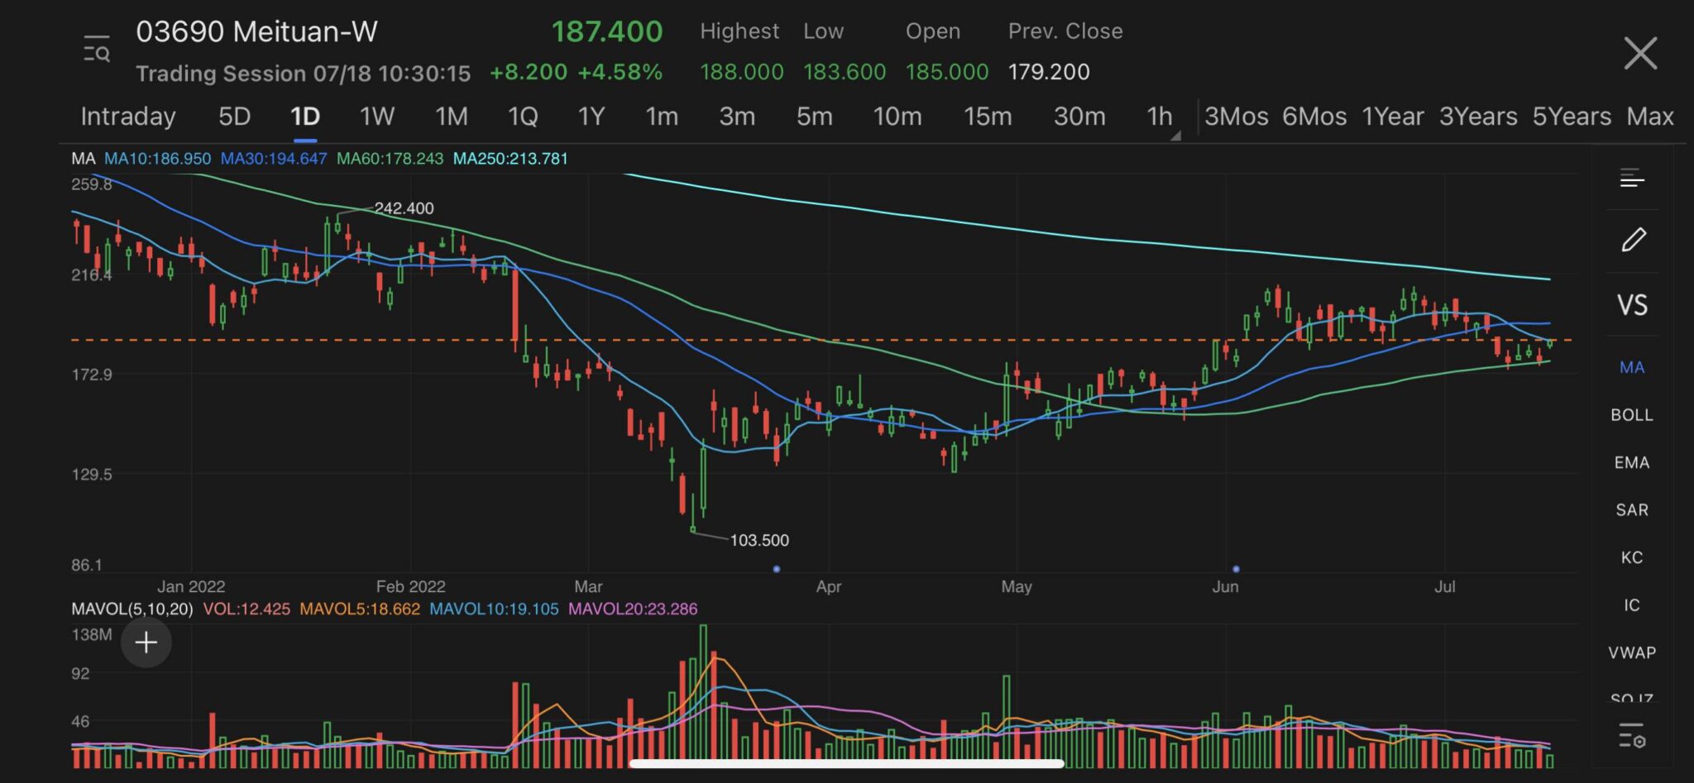The width and height of the screenshot is (1694, 783).
Task: Click the VOL:12.425 value
Action: point(246,609)
